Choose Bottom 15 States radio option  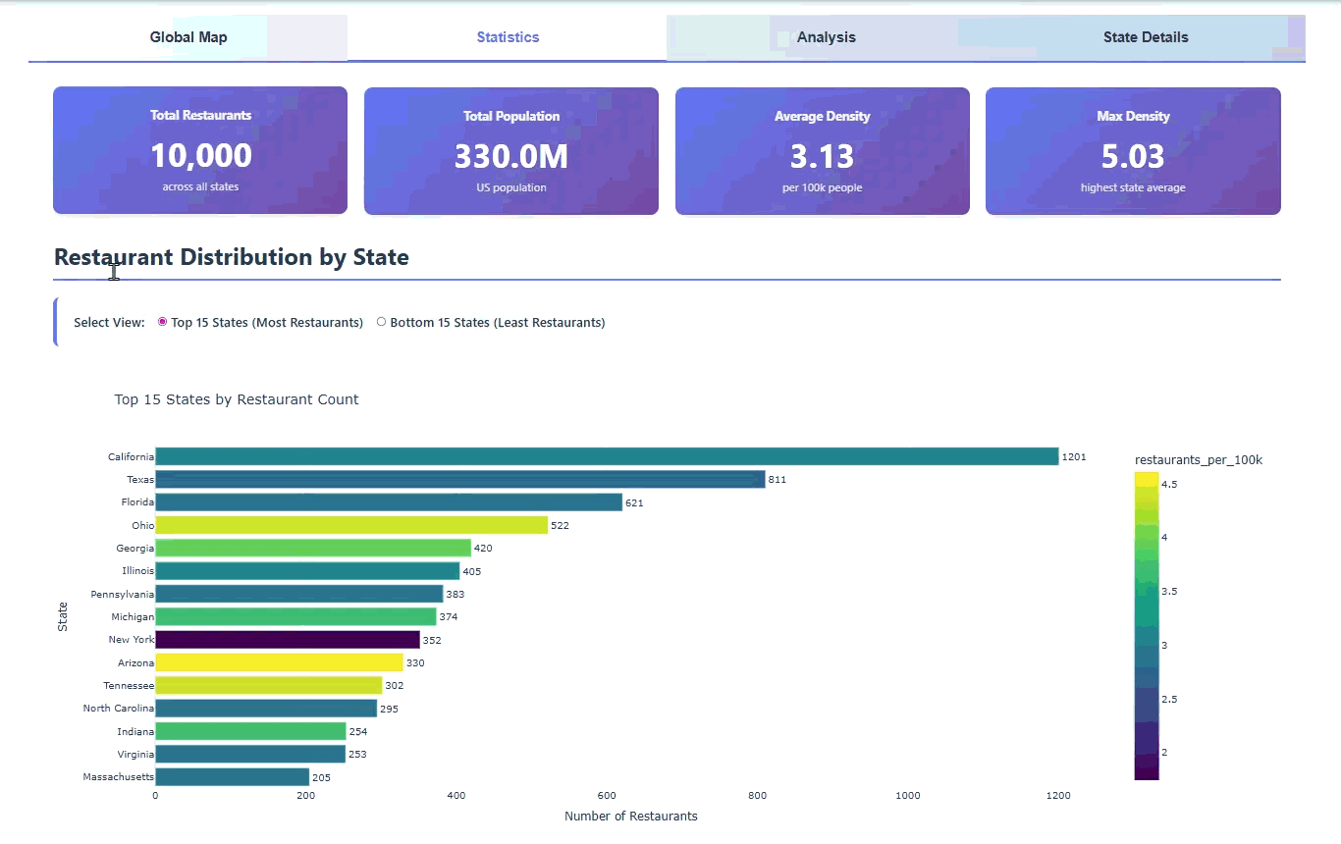click(382, 322)
